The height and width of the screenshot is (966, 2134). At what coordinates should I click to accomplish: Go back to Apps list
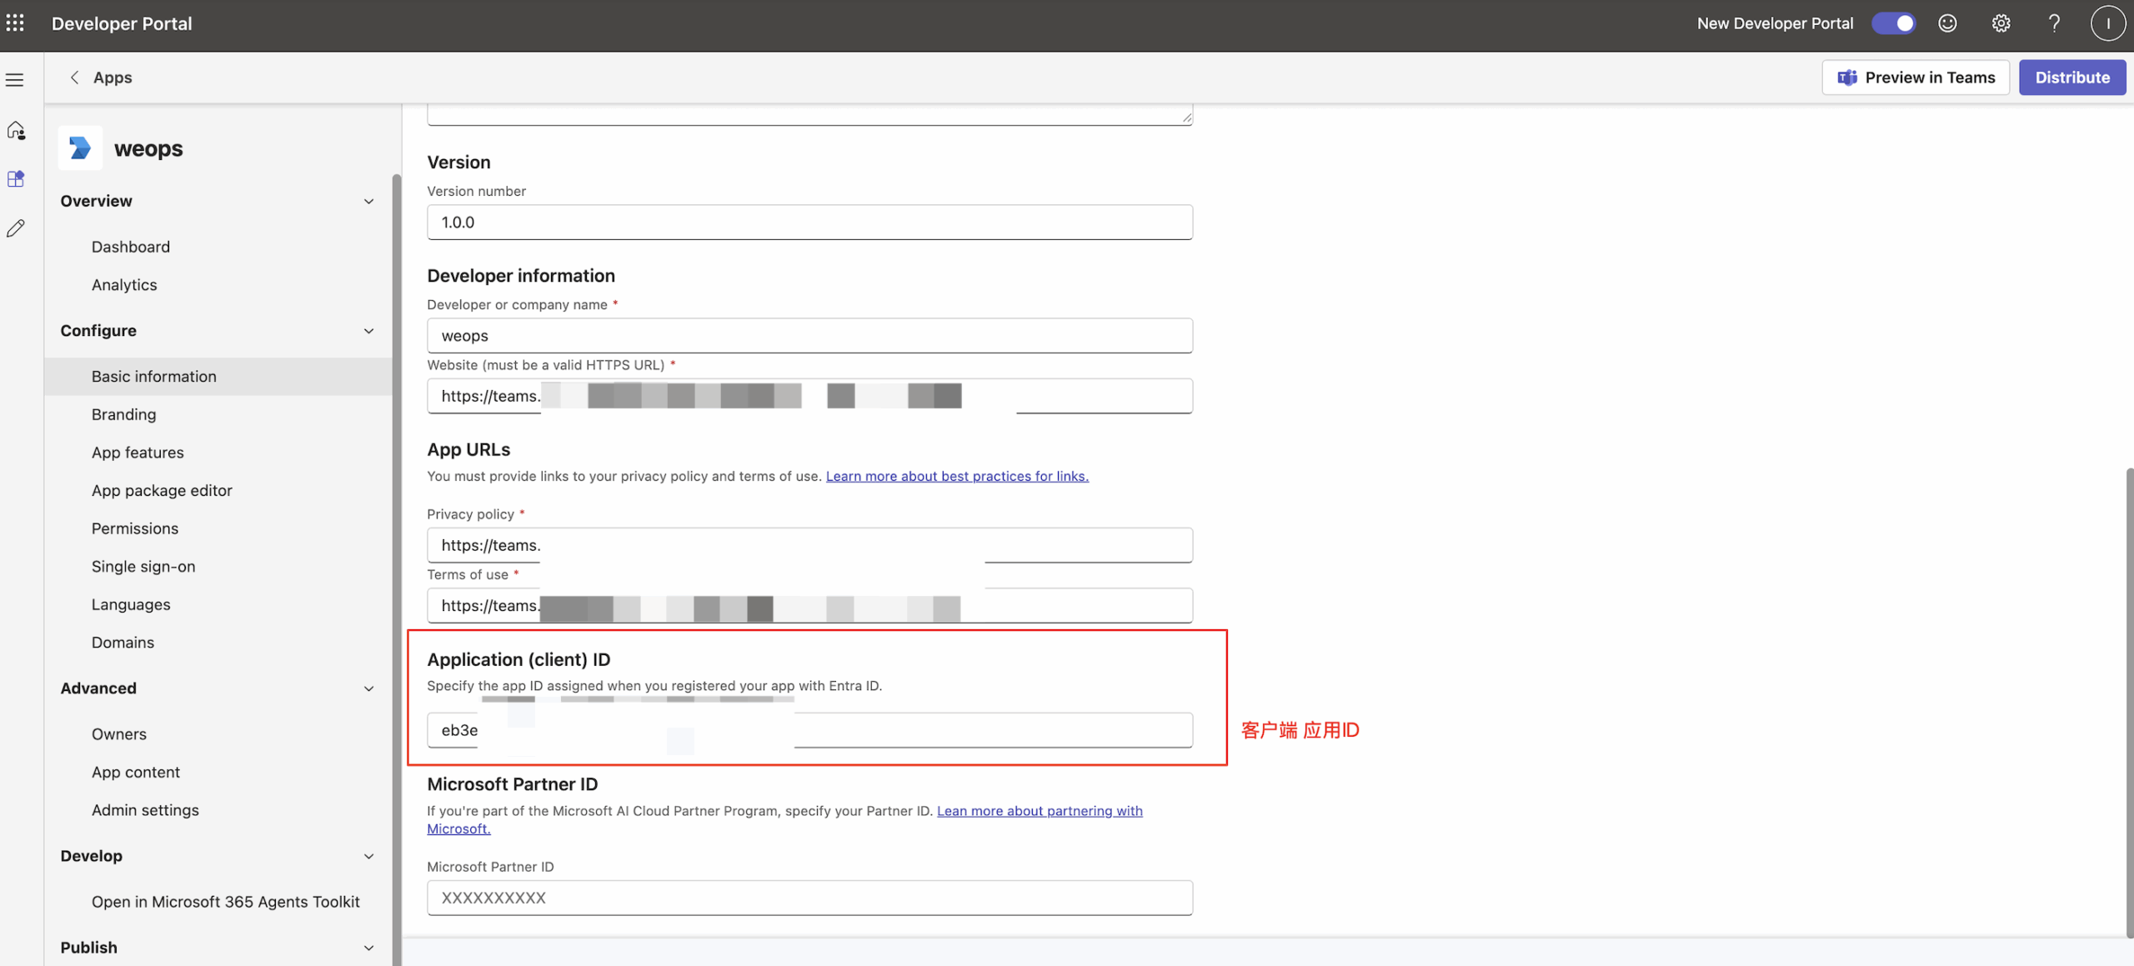pos(113,78)
